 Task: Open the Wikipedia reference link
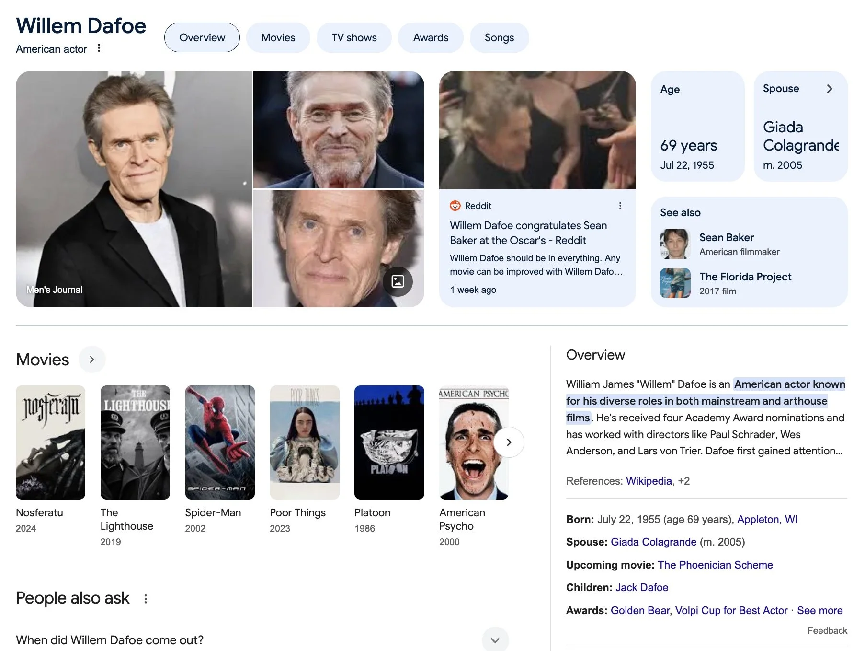649,481
